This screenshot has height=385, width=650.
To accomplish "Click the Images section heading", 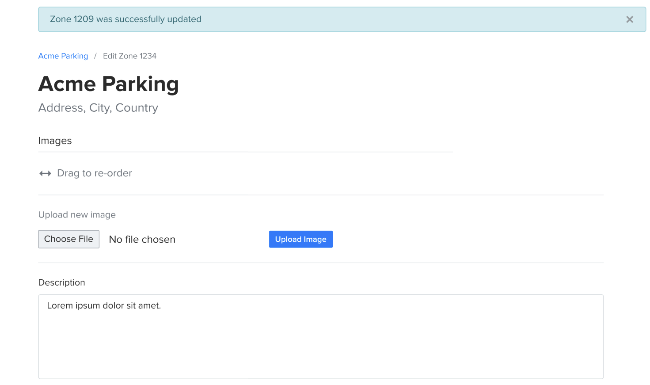I will tap(55, 141).
